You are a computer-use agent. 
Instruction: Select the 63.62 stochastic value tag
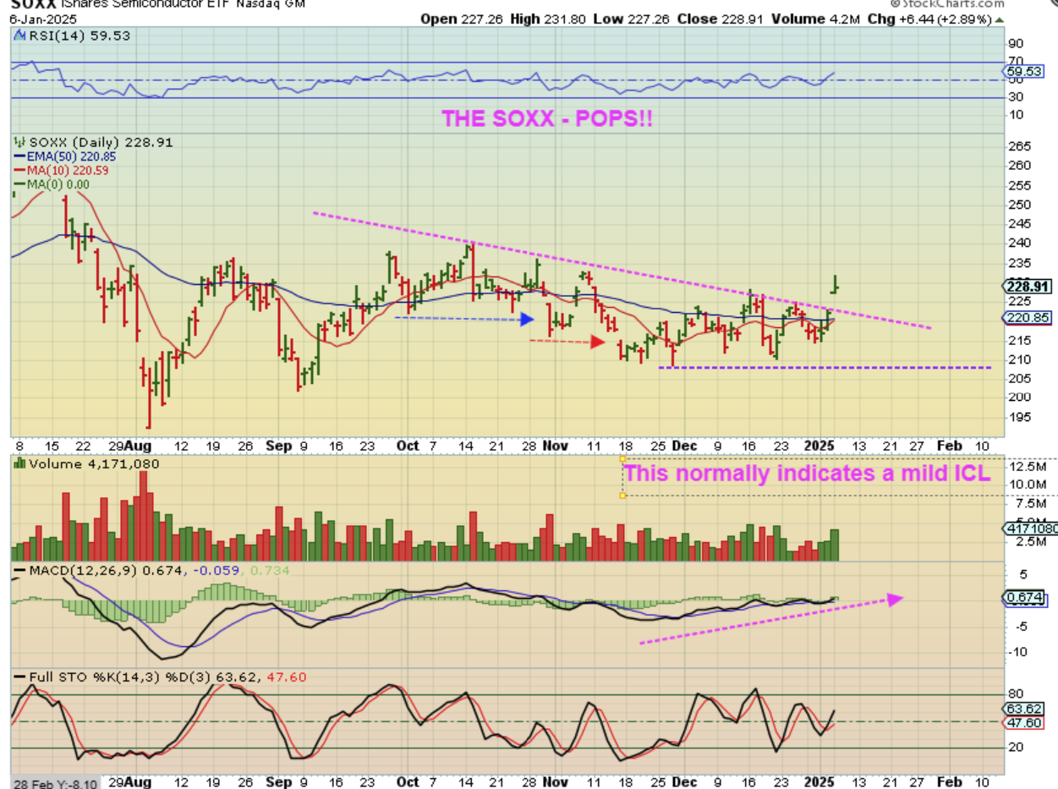1029,709
